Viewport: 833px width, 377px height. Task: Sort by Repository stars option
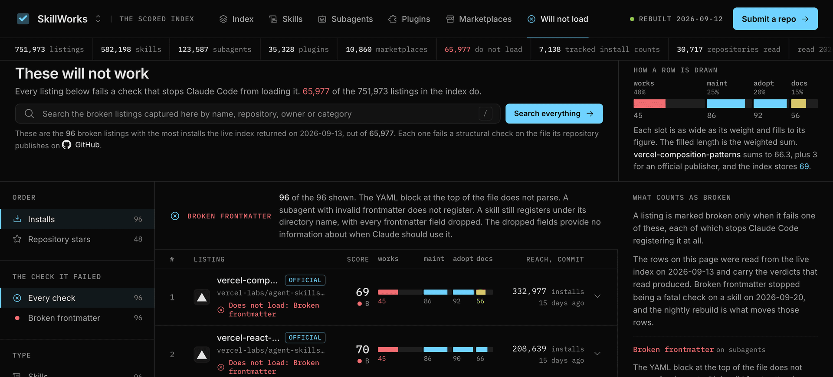(77, 239)
